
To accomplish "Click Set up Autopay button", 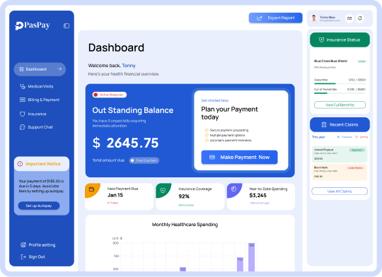I will tap(39, 206).
